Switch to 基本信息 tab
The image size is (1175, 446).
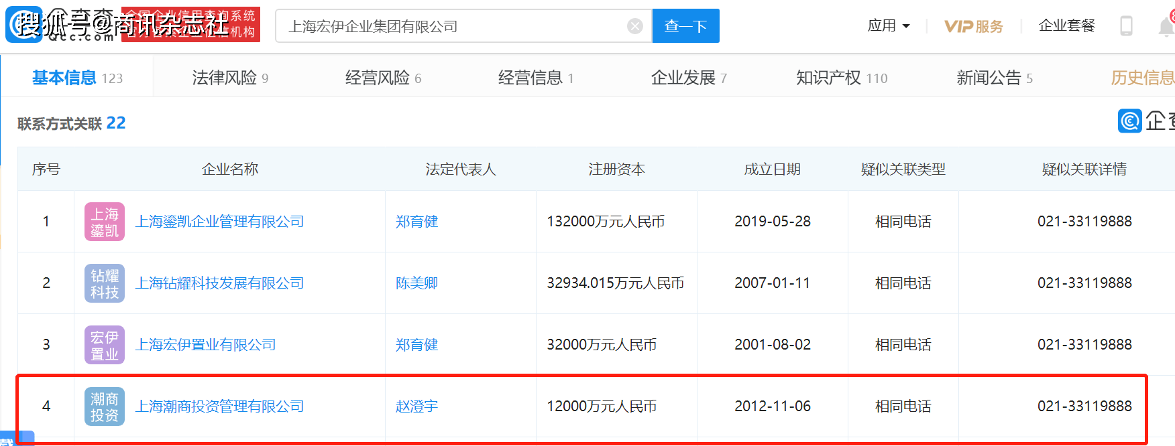(x=77, y=78)
